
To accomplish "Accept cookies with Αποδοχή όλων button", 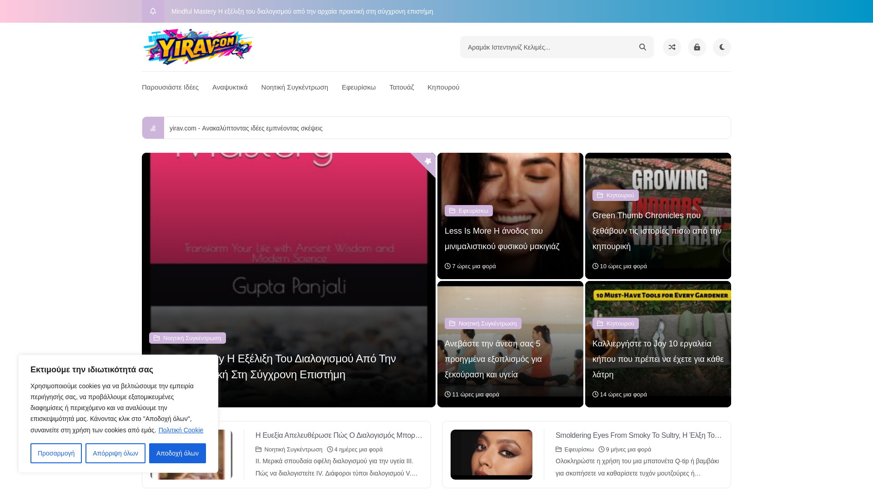I will tap(177, 453).
